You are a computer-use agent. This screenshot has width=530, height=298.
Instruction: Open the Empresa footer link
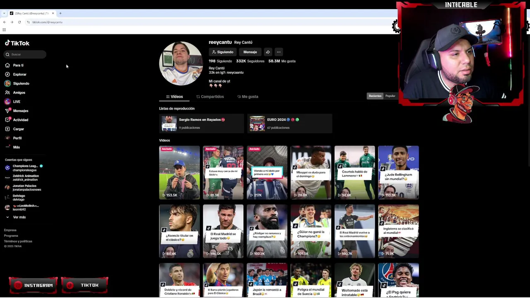[10, 230]
